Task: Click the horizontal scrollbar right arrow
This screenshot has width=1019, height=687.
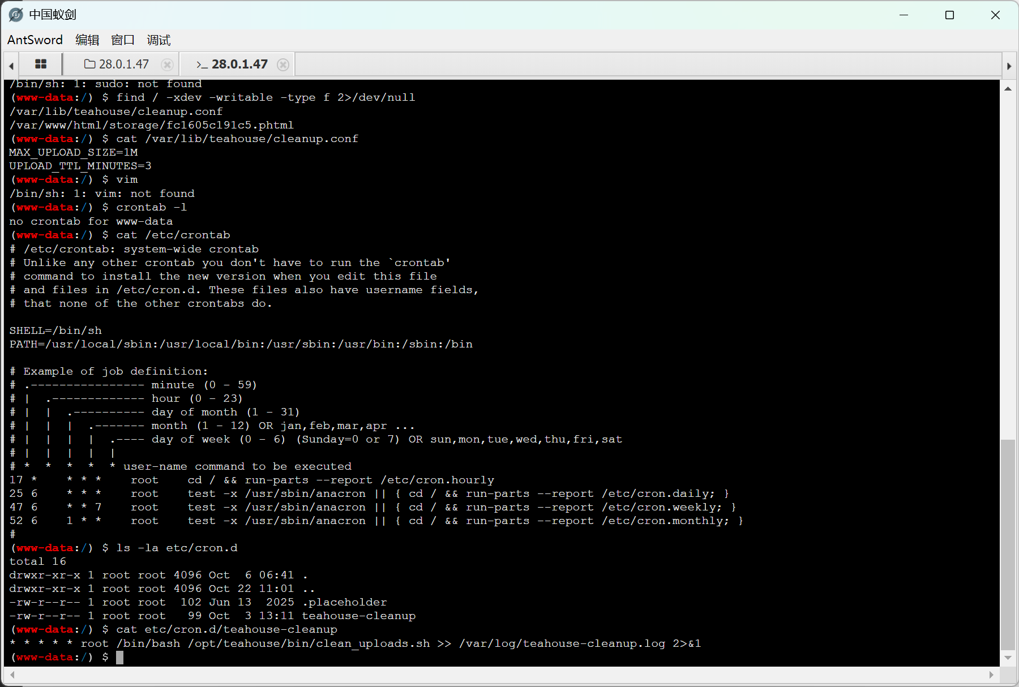Action: (x=991, y=674)
